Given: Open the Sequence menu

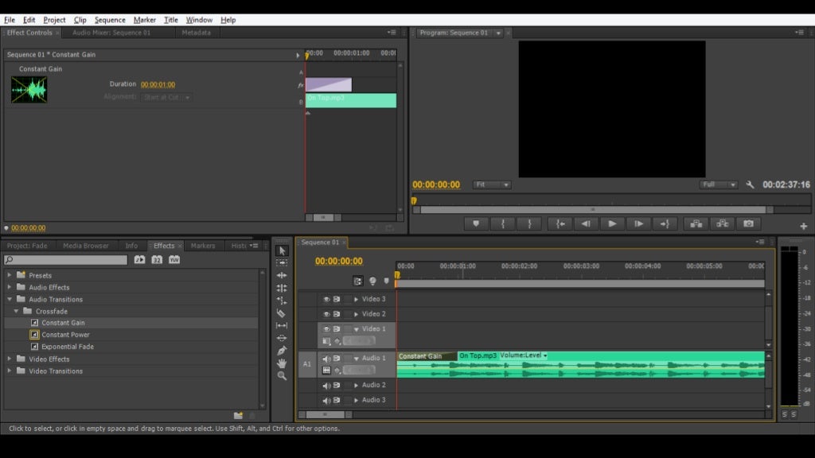Looking at the screenshot, I should (x=110, y=20).
